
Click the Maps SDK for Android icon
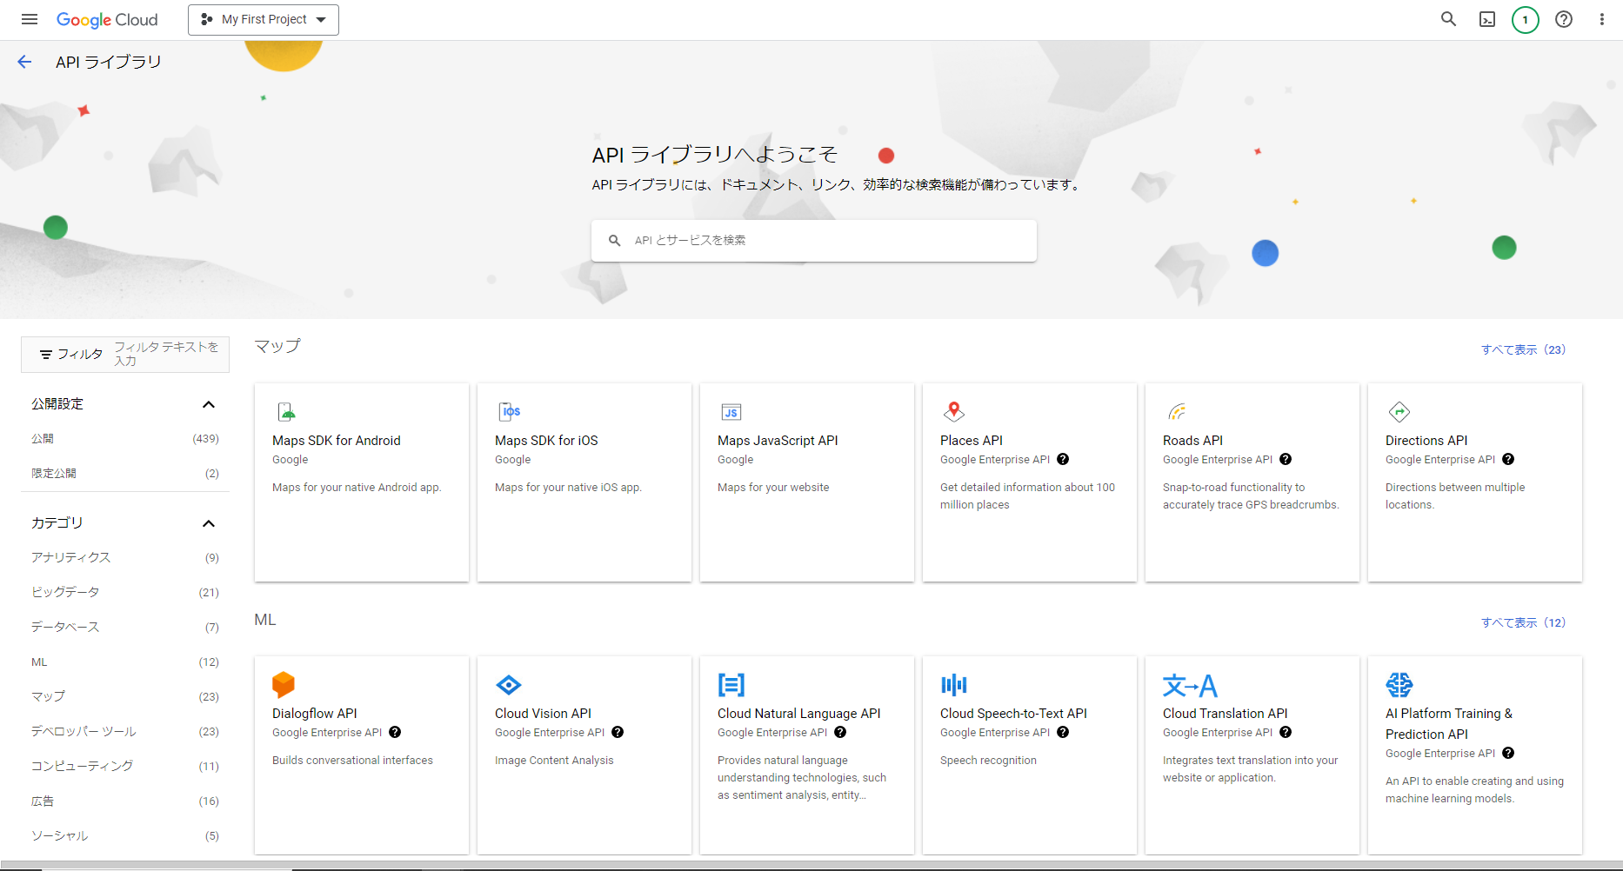(x=286, y=411)
